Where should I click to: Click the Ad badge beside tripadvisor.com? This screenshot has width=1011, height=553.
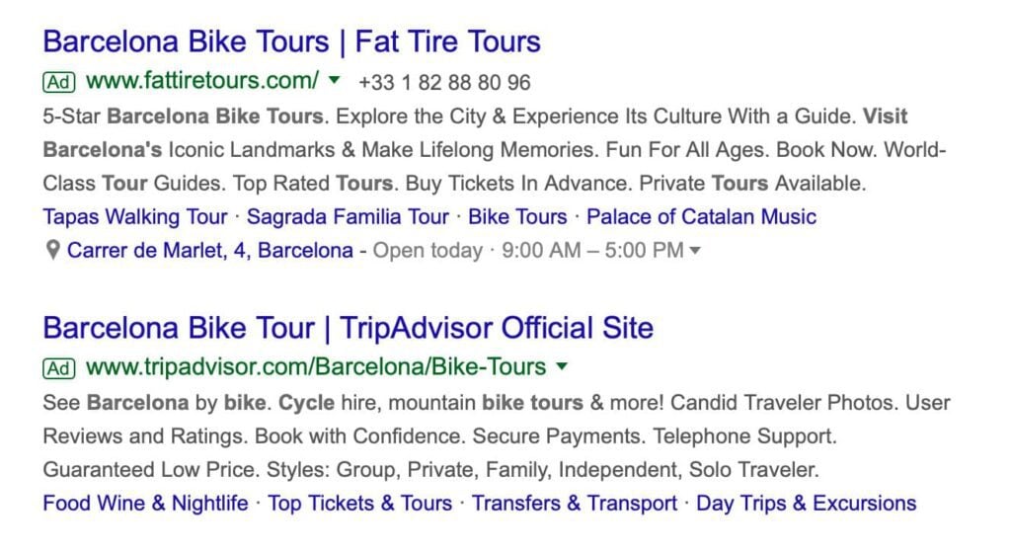58,368
